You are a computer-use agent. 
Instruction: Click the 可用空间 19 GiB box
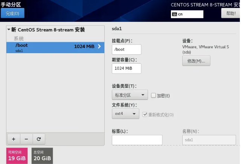pyautogui.click(x=17, y=156)
